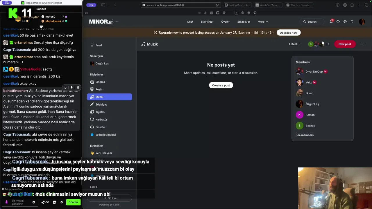This screenshot has height=209, width=372.
Task: Open See members link
Action: pos(305,135)
